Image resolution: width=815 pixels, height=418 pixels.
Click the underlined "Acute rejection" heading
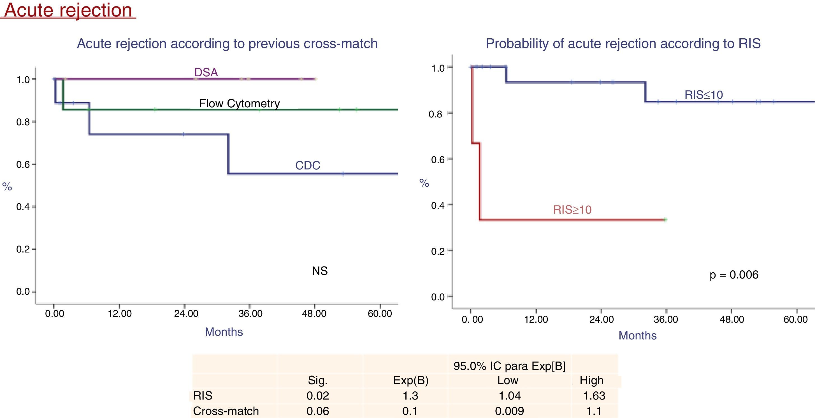[x=68, y=10]
